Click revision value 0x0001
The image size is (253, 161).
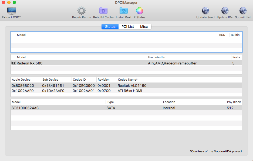pos(104,85)
